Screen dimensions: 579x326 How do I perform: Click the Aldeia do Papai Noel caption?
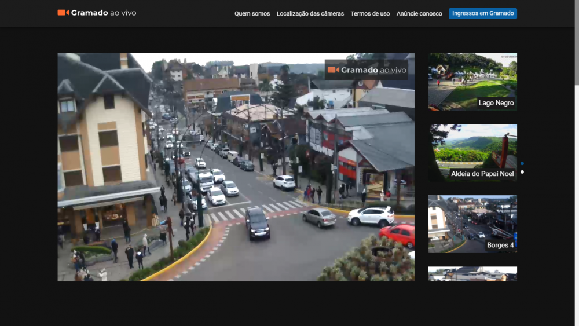point(482,174)
